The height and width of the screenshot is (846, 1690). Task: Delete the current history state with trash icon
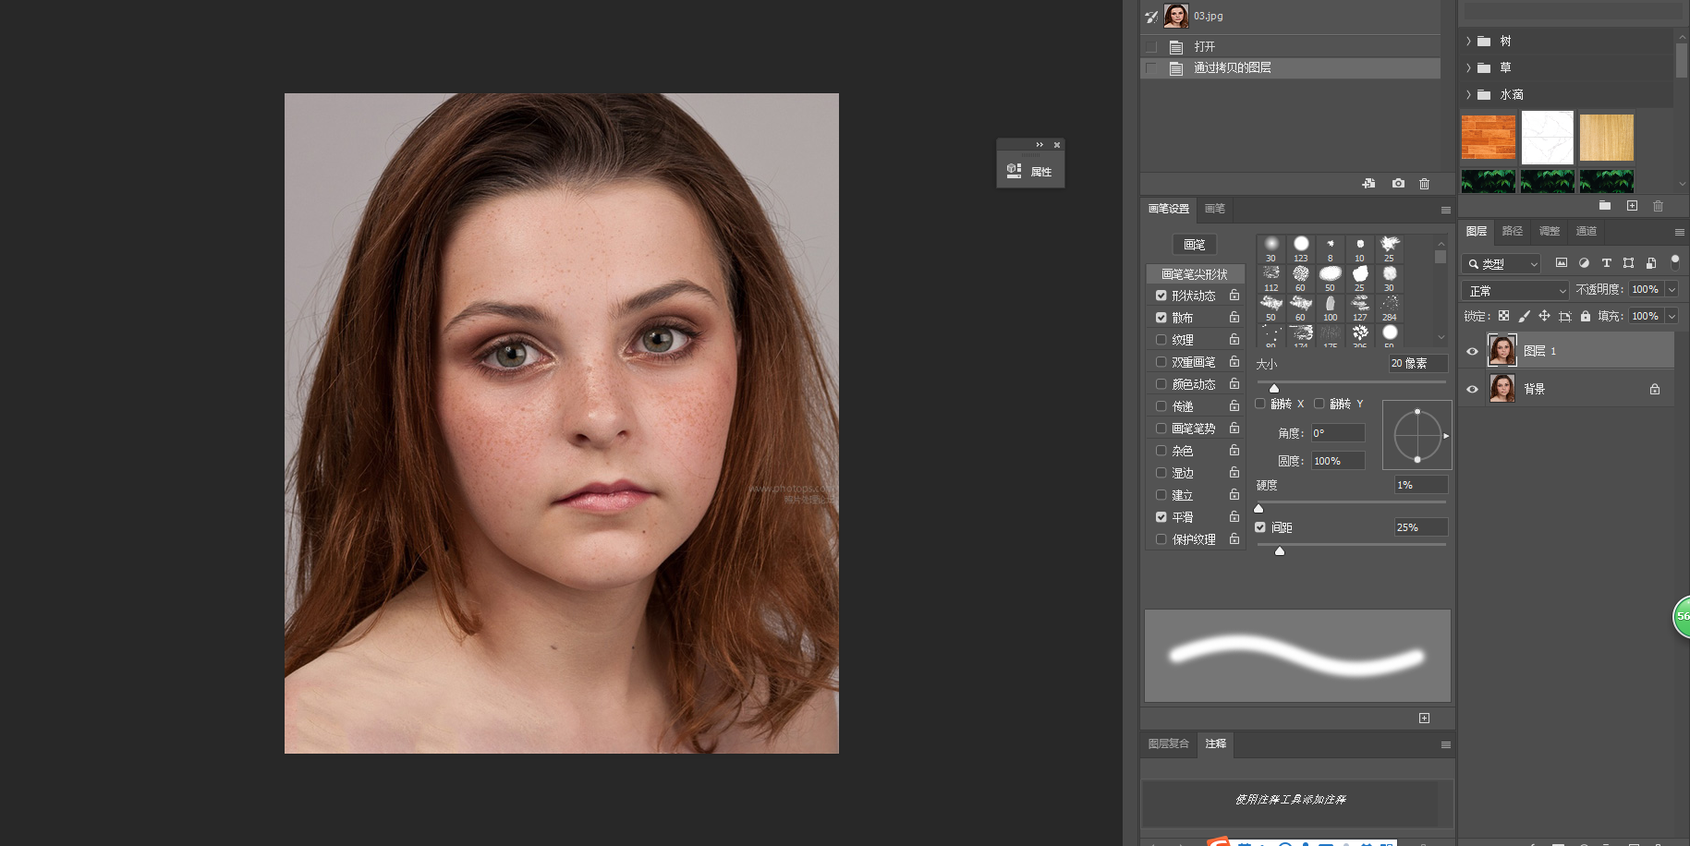[x=1424, y=184]
